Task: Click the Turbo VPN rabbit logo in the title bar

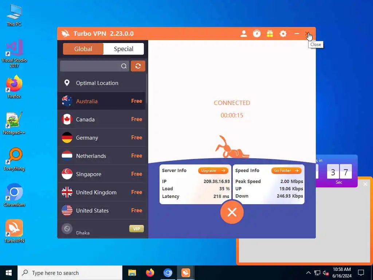Action: click(x=66, y=34)
